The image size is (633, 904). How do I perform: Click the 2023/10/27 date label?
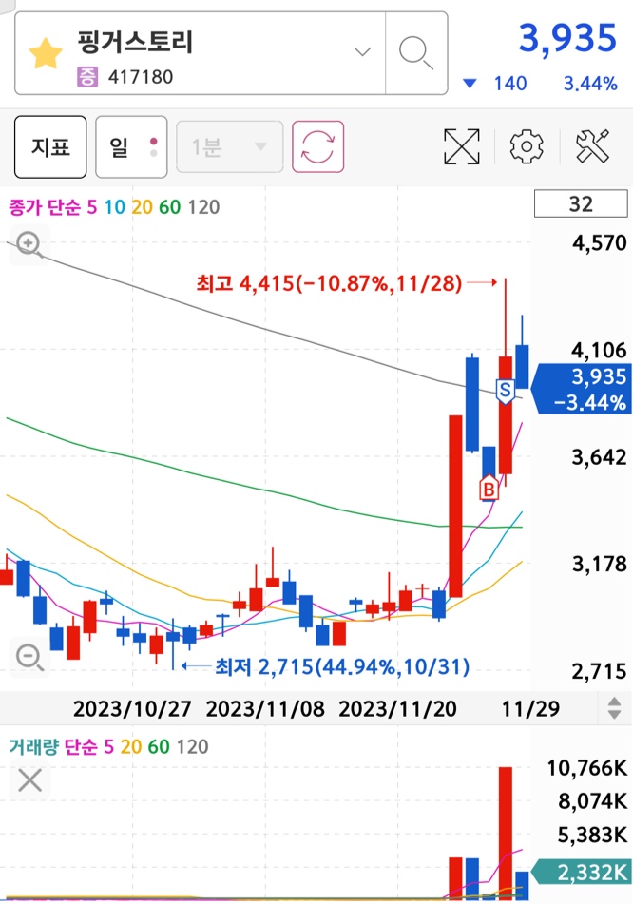[x=132, y=708]
